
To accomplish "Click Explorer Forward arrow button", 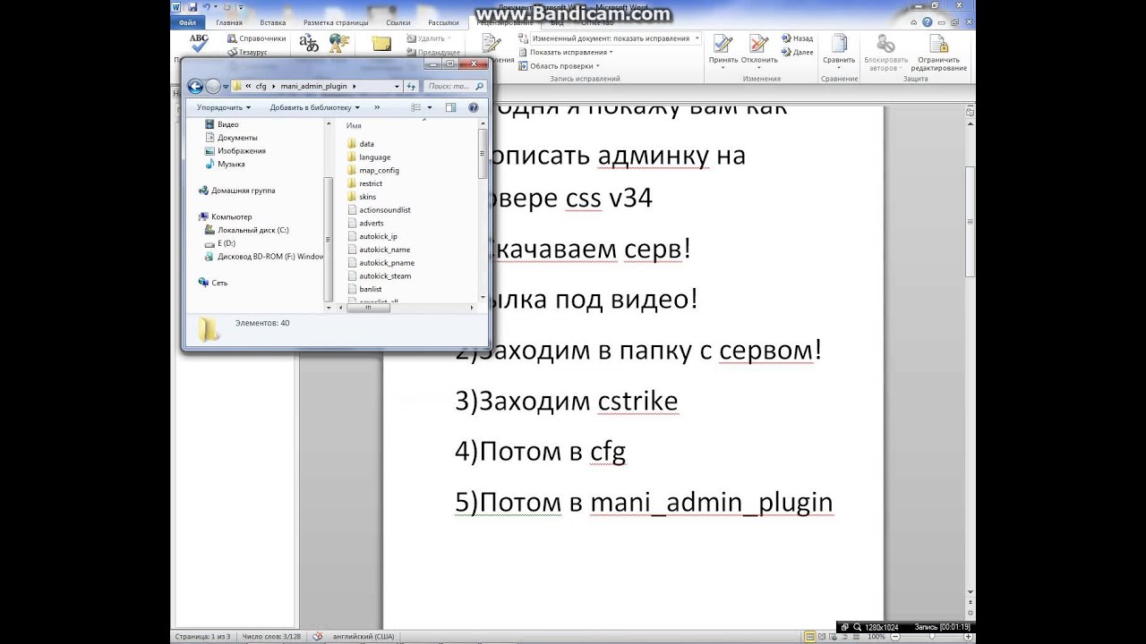I will coord(213,87).
